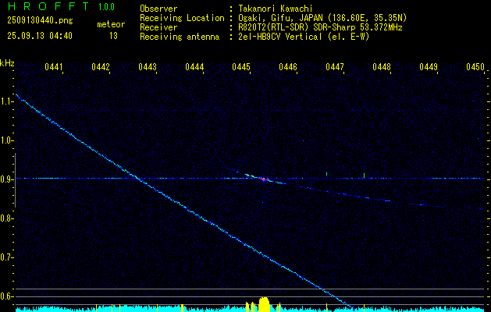Click frequency label 1.1

click(x=7, y=101)
